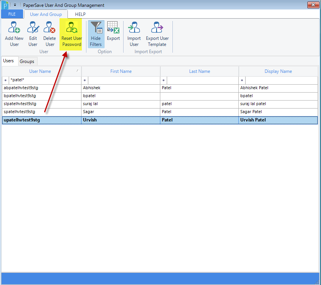Click the First Name filter input field

pyautogui.click(x=124, y=80)
